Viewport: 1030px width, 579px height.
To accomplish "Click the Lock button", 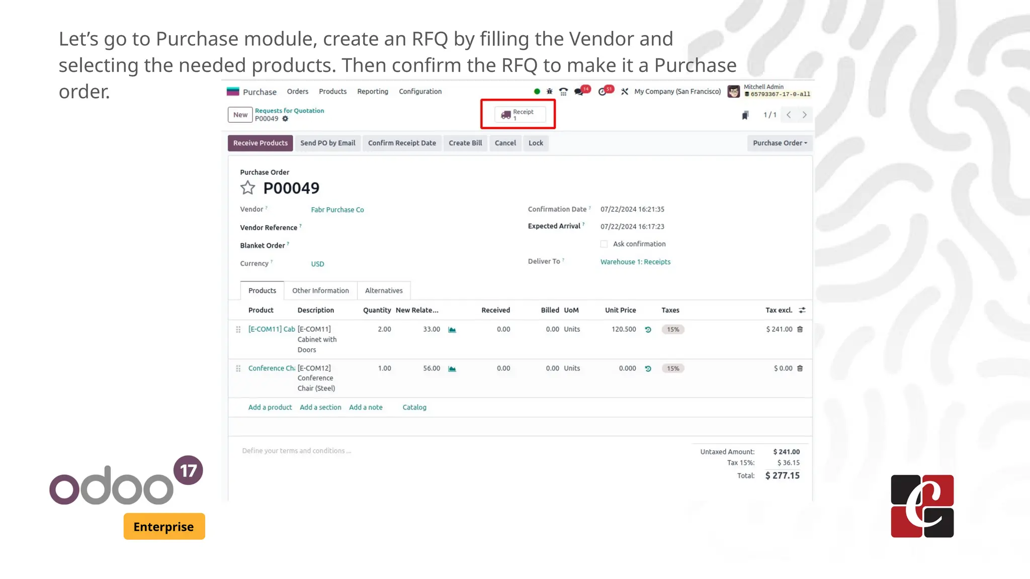I will 536,143.
